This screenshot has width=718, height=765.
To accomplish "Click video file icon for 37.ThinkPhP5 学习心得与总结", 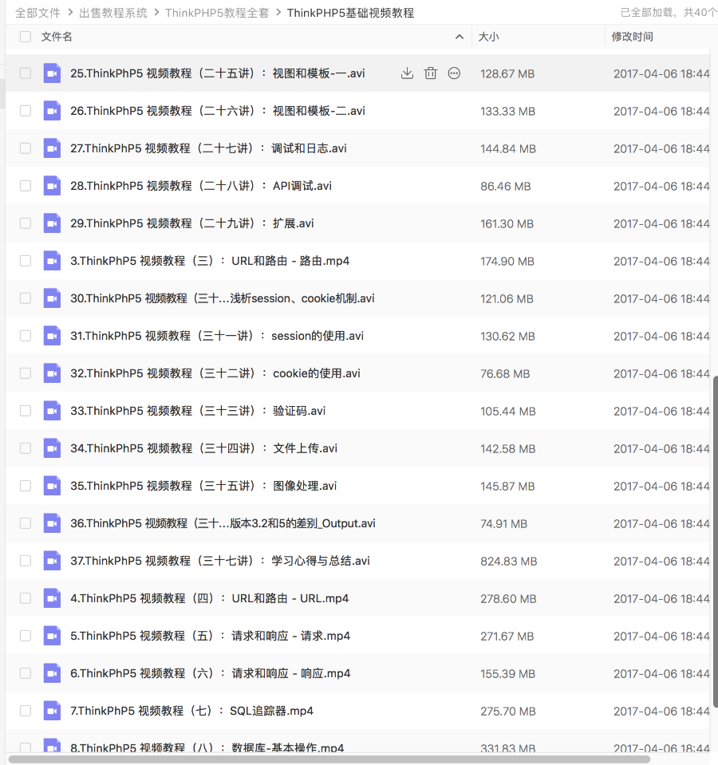I will point(52,561).
